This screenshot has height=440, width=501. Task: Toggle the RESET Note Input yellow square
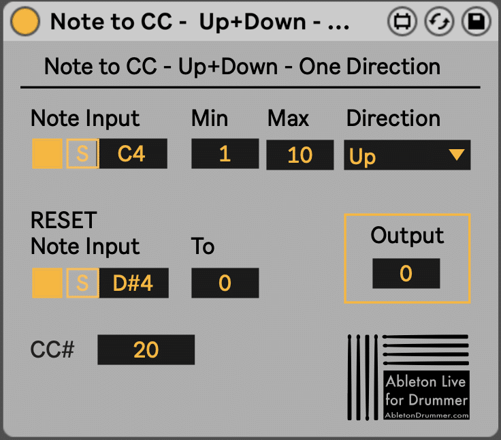[47, 283]
